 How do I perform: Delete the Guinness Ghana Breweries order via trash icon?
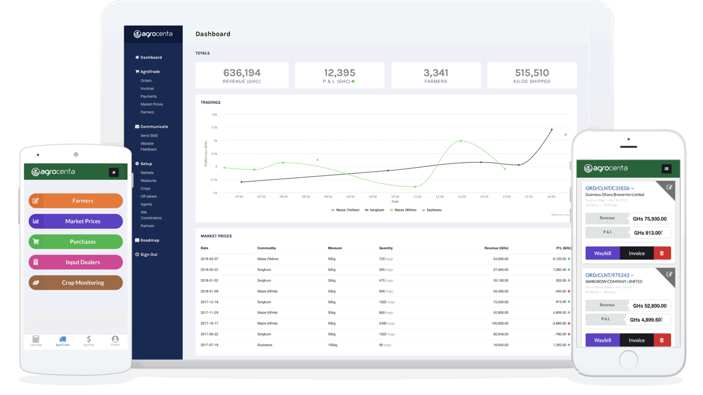pos(662,253)
